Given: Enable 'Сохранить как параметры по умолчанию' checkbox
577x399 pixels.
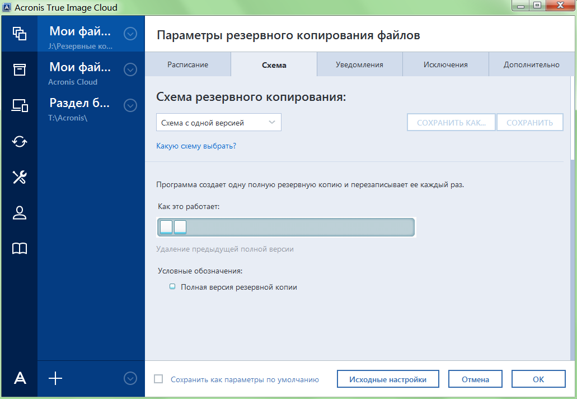Looking at the screenshot, I should (159, 379).
